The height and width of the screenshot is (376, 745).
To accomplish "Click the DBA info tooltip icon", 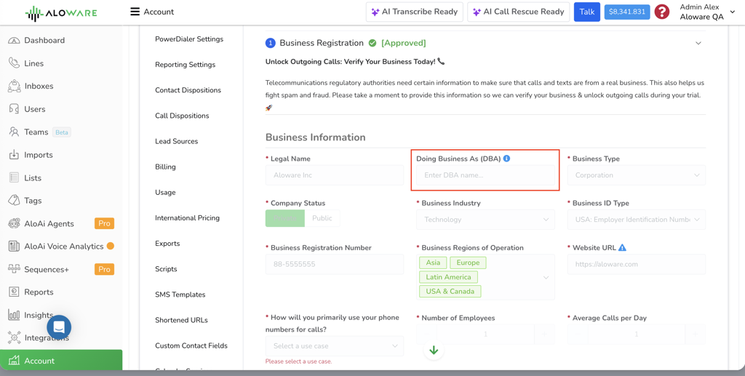I will pos(506,159).
